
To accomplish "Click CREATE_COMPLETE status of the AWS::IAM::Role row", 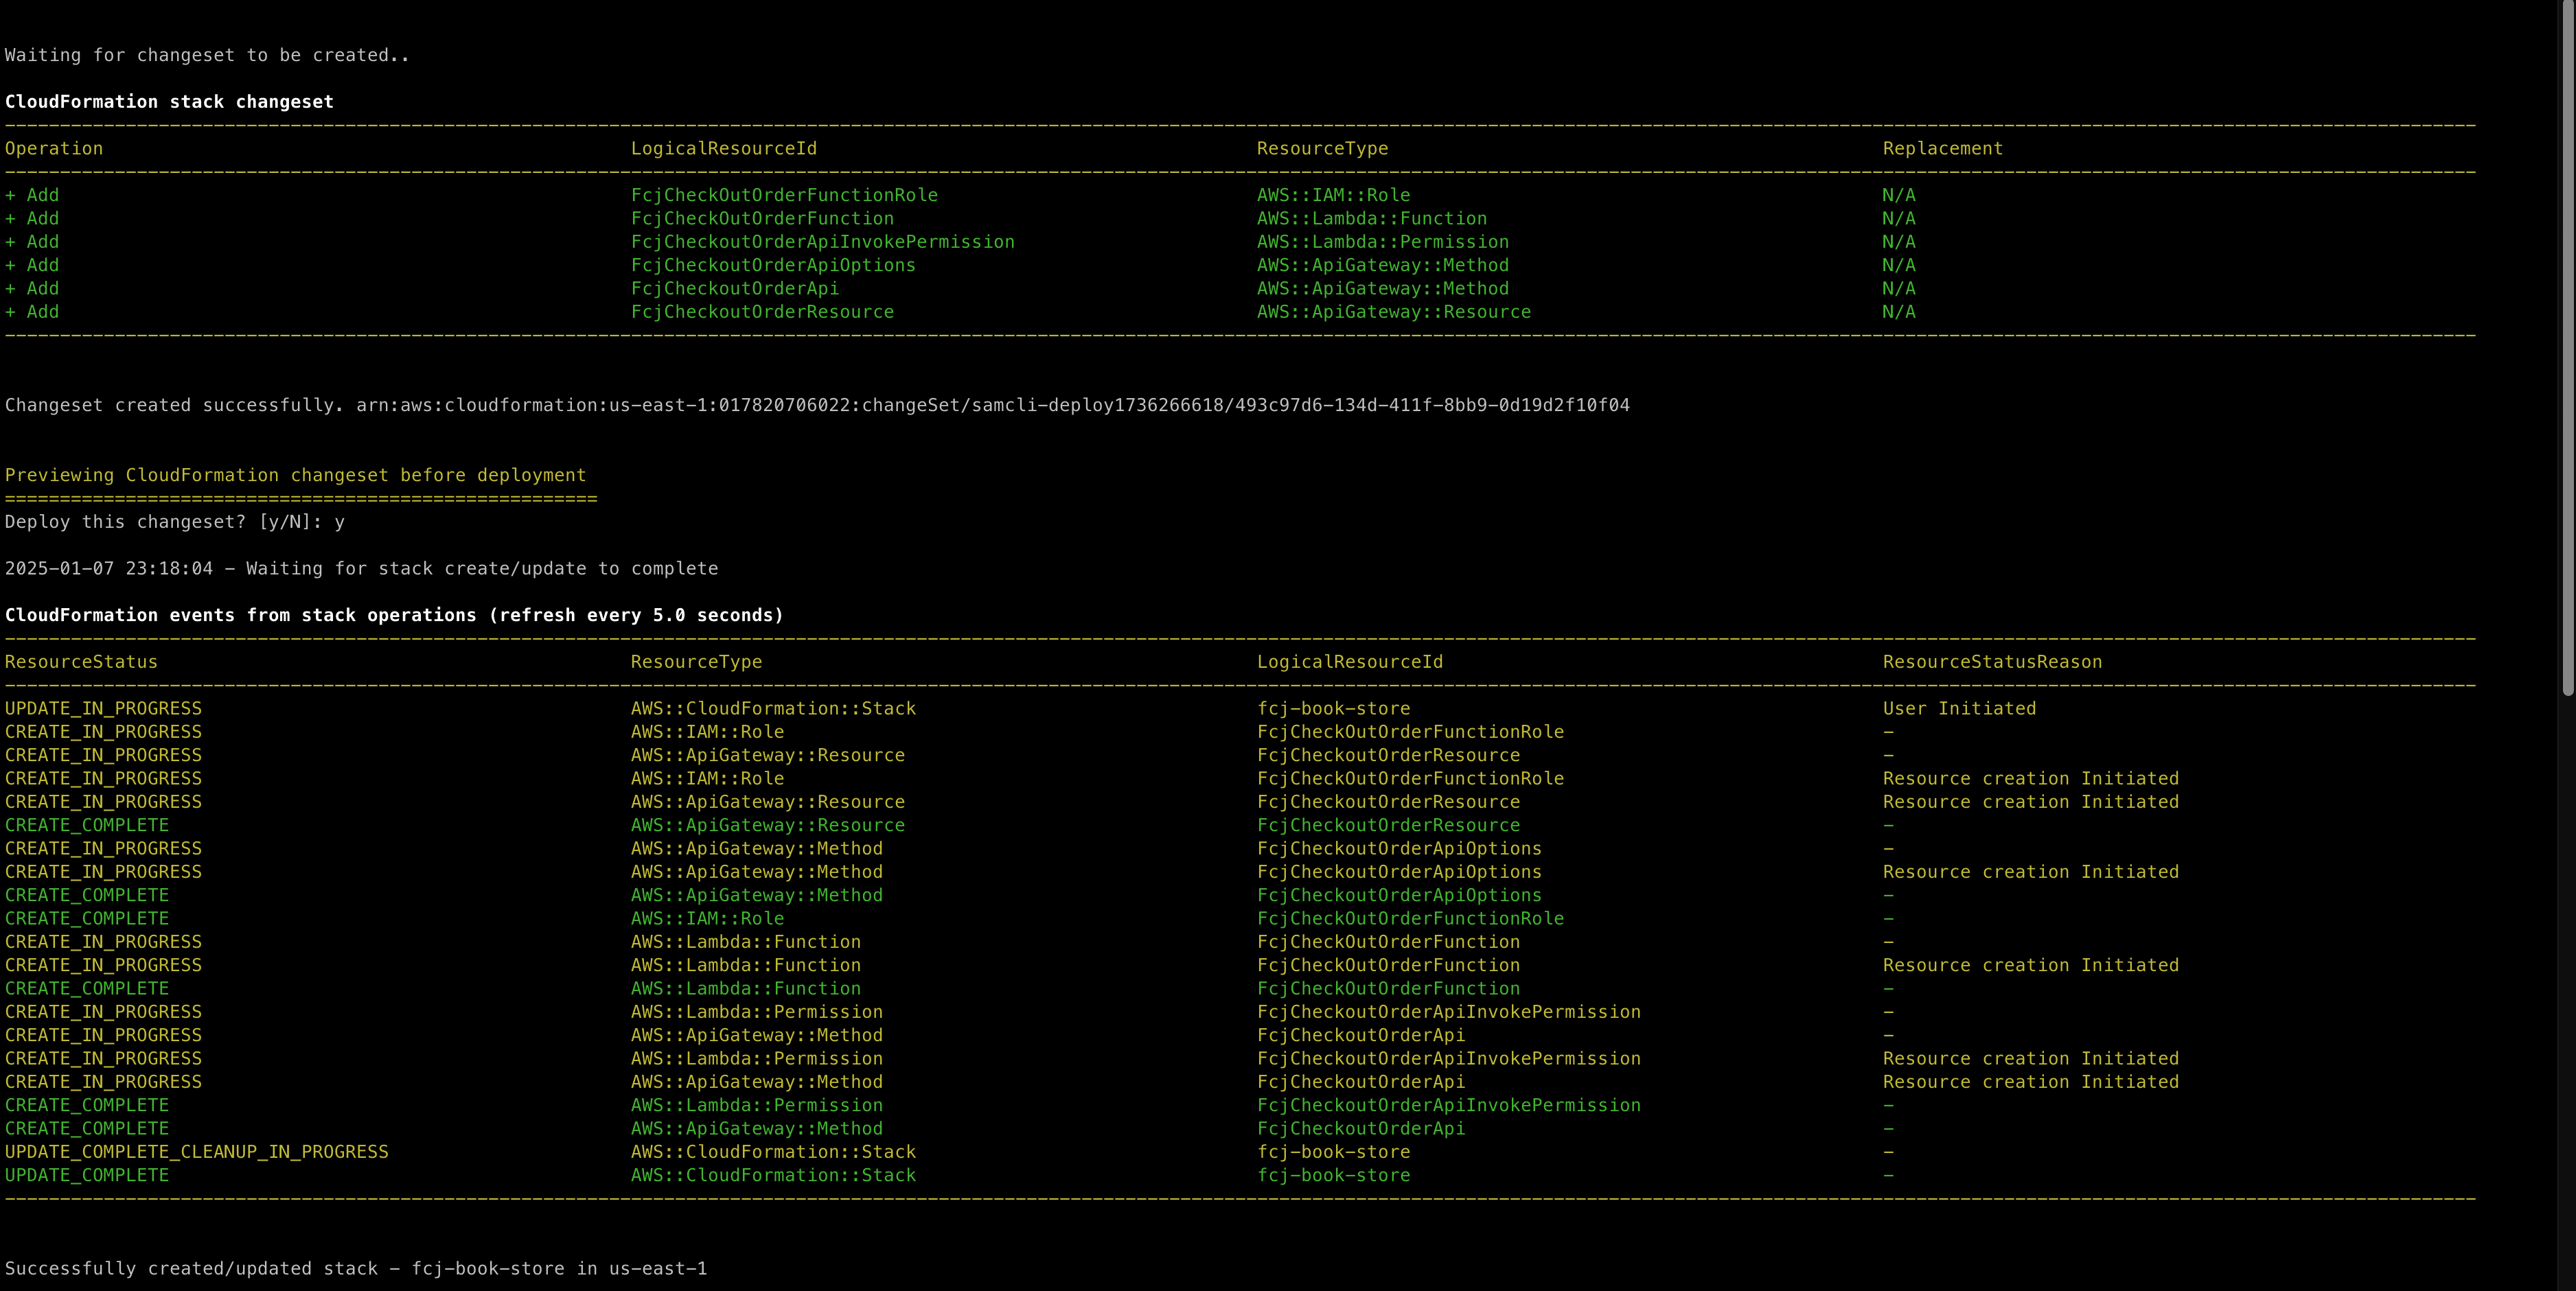I will [x=87, y=918].
